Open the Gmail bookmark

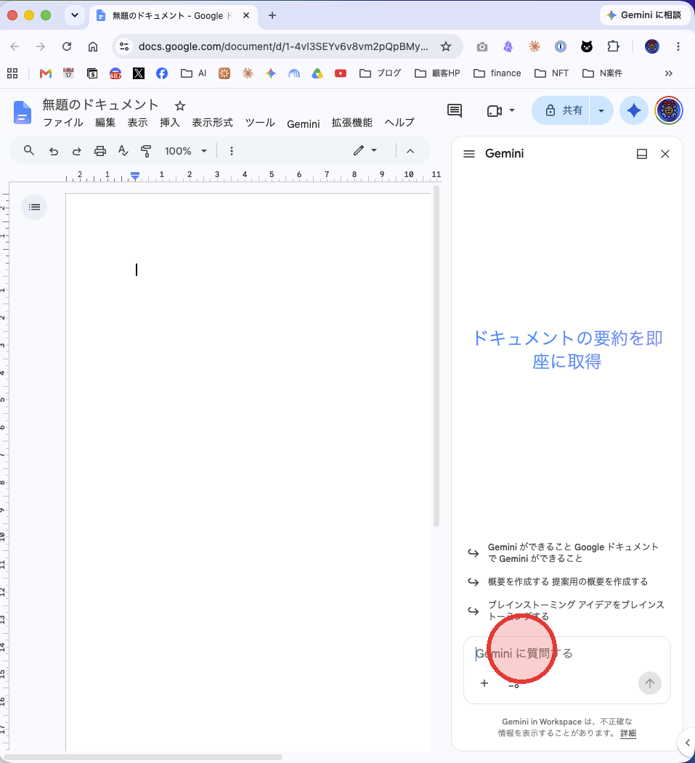[x=46, y=73]
